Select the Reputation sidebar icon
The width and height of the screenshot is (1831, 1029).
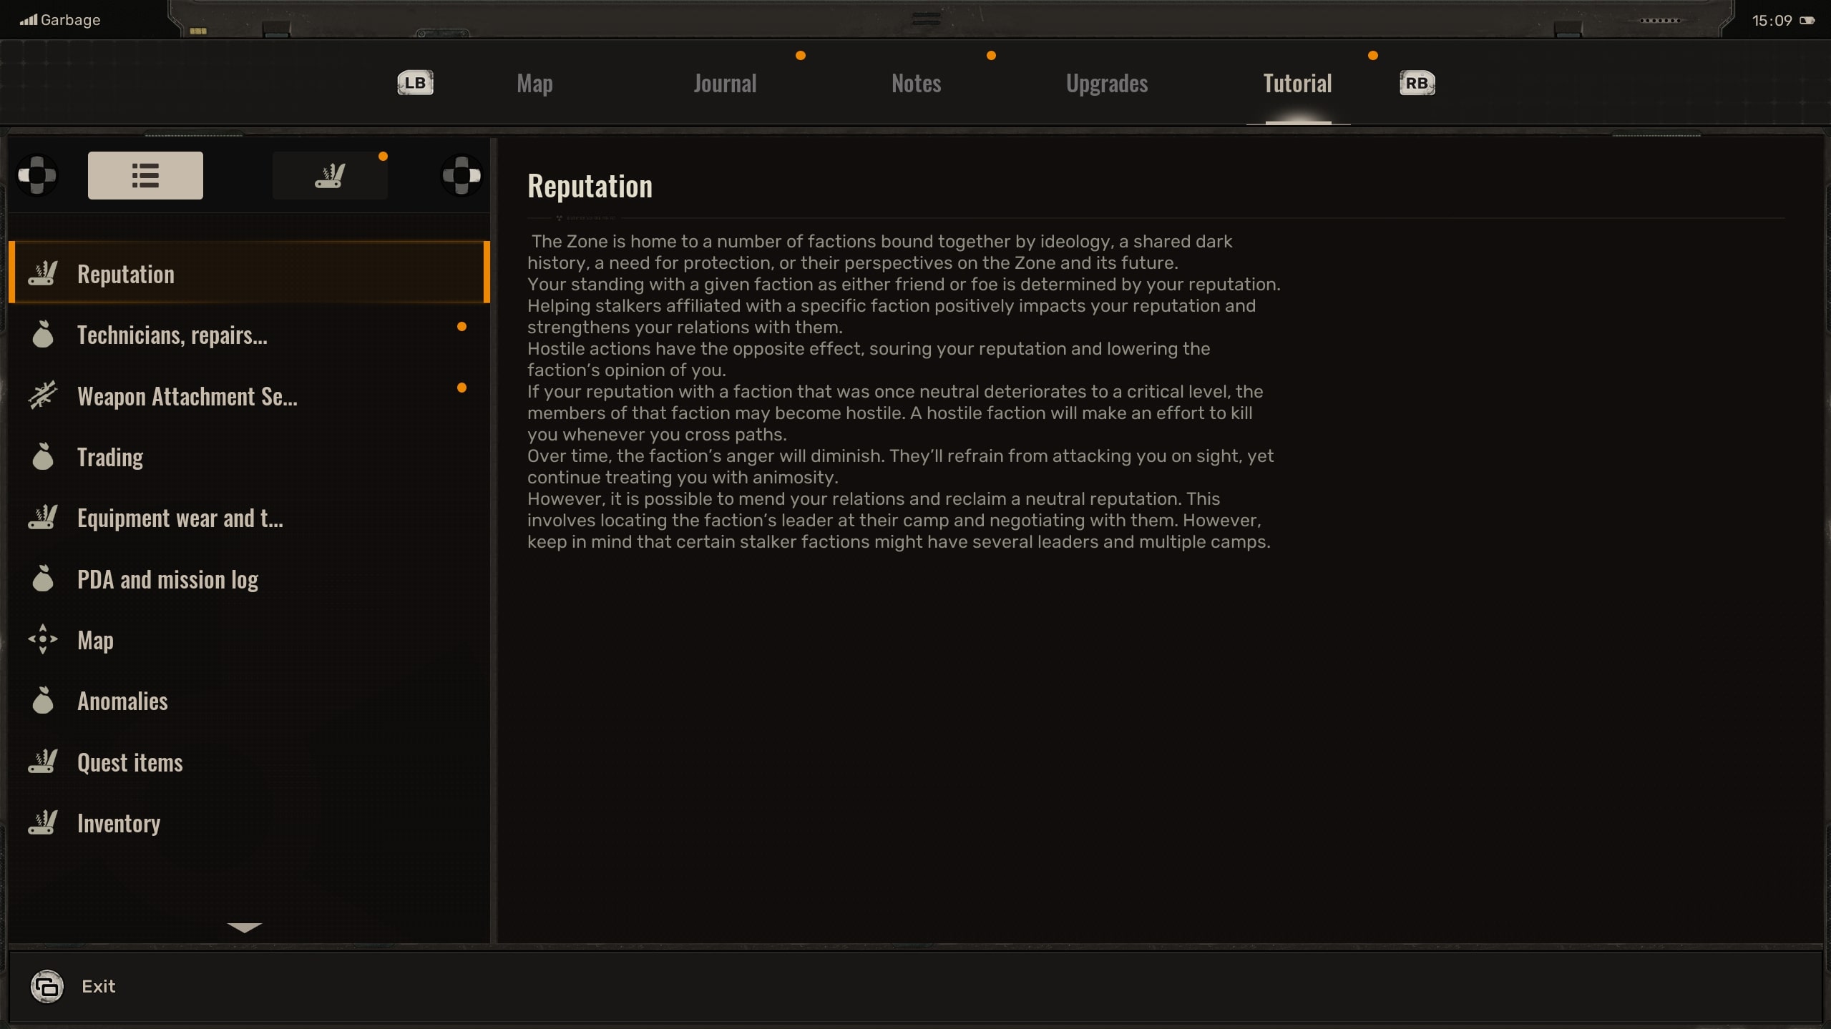(x=44, y=272)
